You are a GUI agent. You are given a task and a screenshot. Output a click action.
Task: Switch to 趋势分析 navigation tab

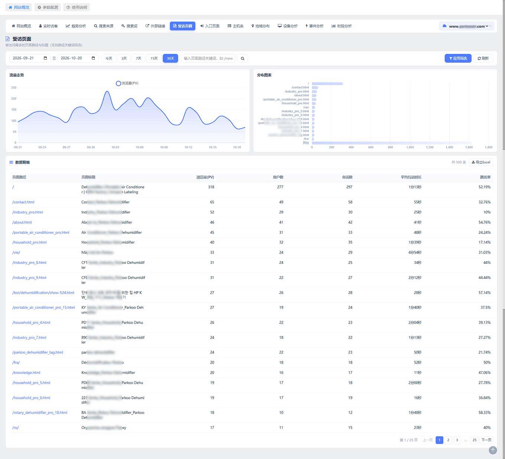coord(76,26)
